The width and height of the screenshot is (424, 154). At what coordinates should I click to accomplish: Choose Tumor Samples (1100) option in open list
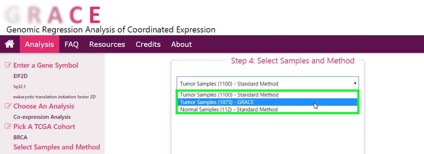pyautogui.click(x=229, y=95)
